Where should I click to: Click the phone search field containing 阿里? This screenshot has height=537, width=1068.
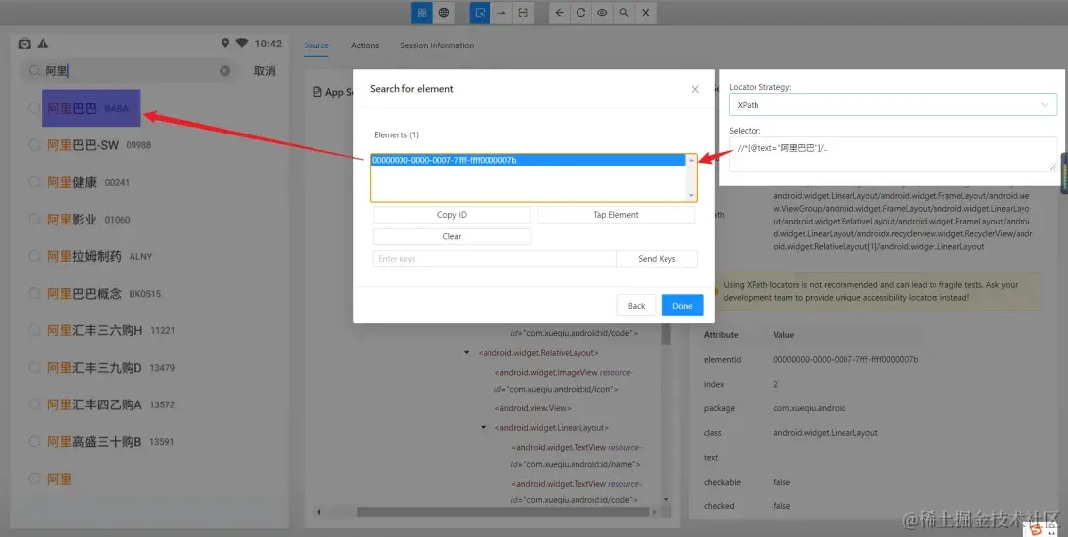130,71
